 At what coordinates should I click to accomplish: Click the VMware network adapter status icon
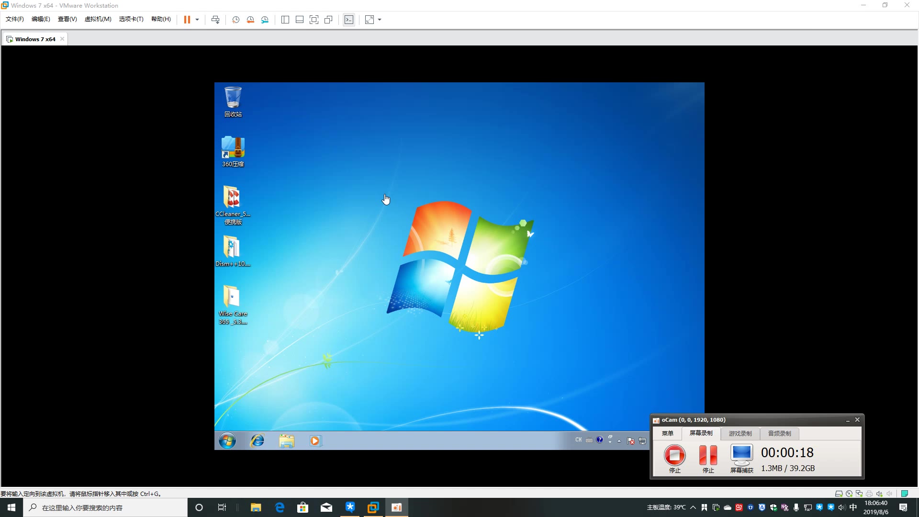point(859,494)
